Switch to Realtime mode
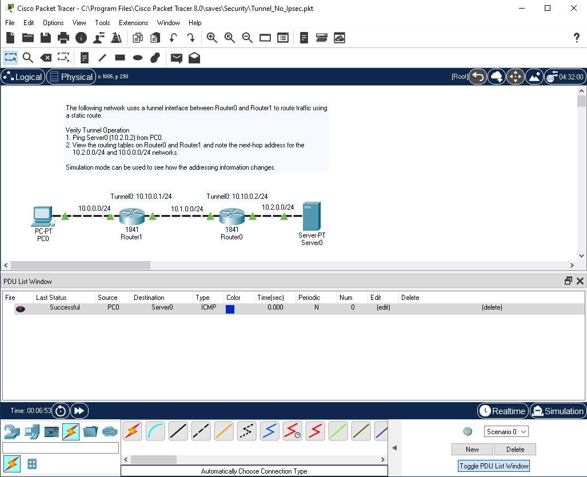This screenshot has width=587, height=477. tap(503, 411)
